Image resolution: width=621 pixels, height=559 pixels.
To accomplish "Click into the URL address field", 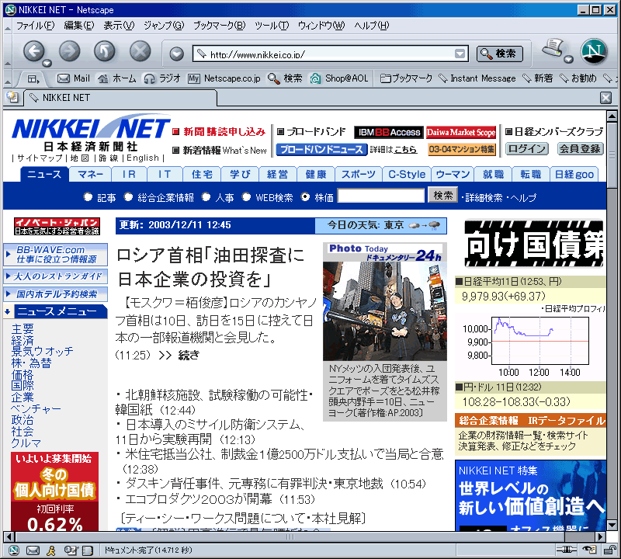I will (331, 54).
